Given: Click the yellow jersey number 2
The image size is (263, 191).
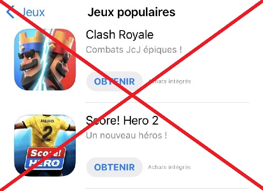Looking at the screenshot, I should pos(47,134).
